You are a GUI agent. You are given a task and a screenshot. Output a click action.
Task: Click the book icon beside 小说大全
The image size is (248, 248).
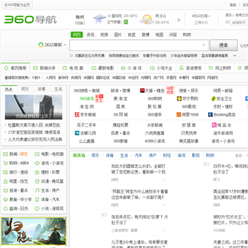152,68
